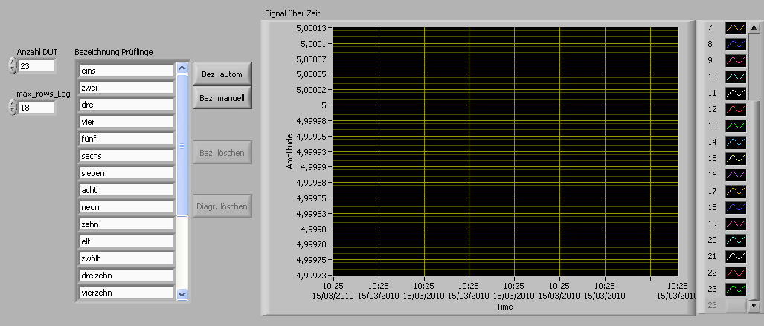Click the max_rows_Leg value field

[36, 108]
